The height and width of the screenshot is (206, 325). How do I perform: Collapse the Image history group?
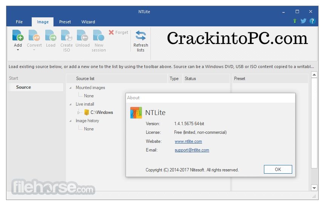click(x=71, y=121)
